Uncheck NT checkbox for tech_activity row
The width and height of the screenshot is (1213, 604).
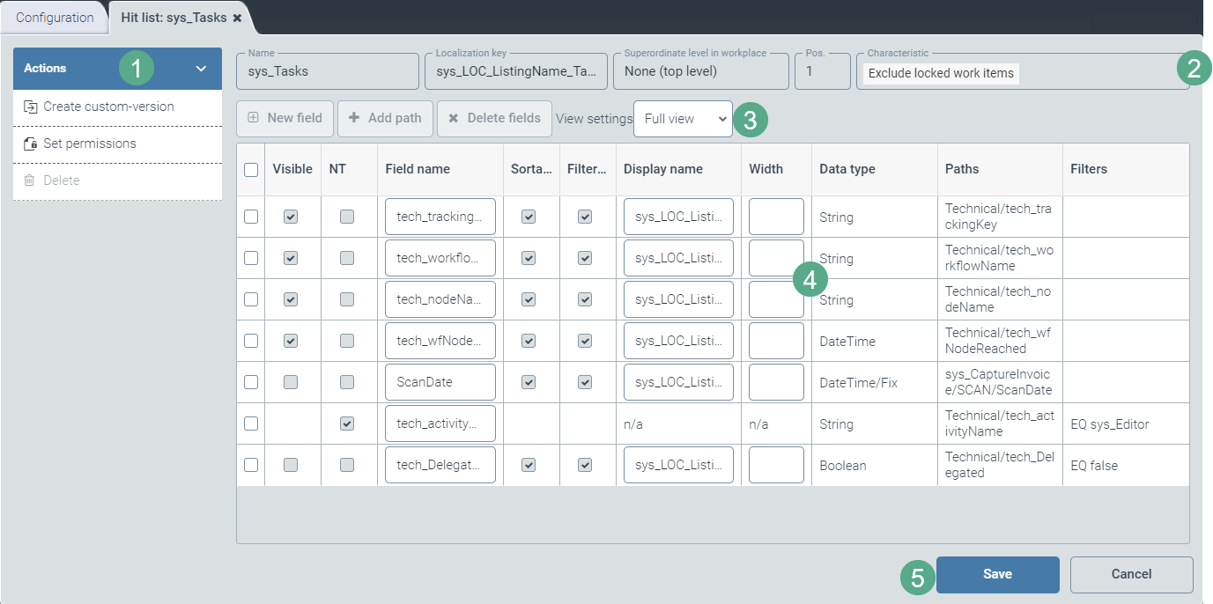pos(347,424)
